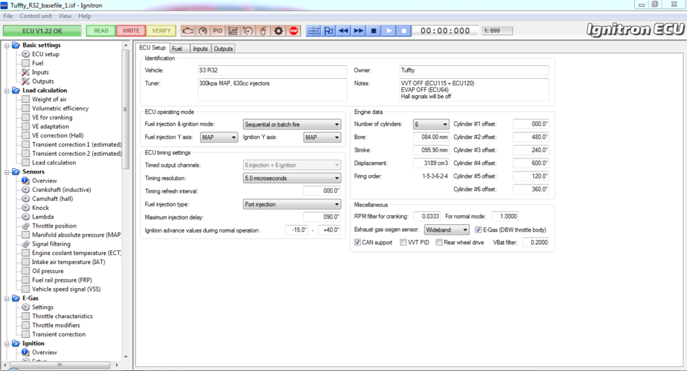Click the Knock sensor icon
The width and height of the screenshot is (687, 371).
tap(26, 208)
